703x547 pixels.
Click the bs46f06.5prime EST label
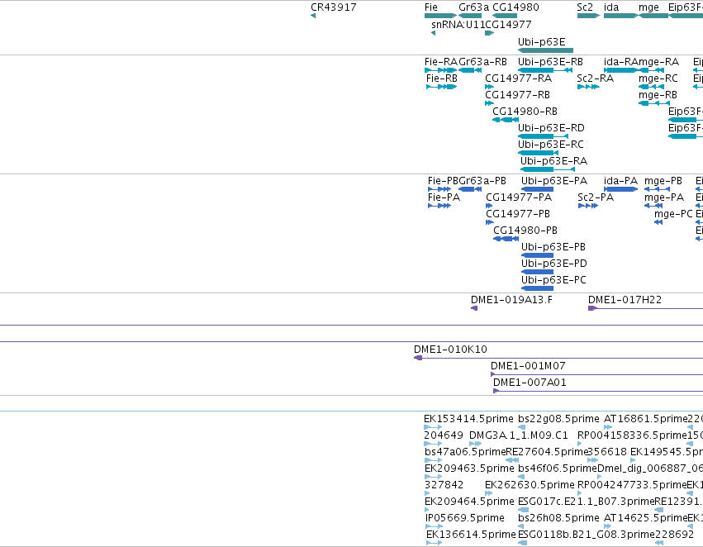point(558,469)
